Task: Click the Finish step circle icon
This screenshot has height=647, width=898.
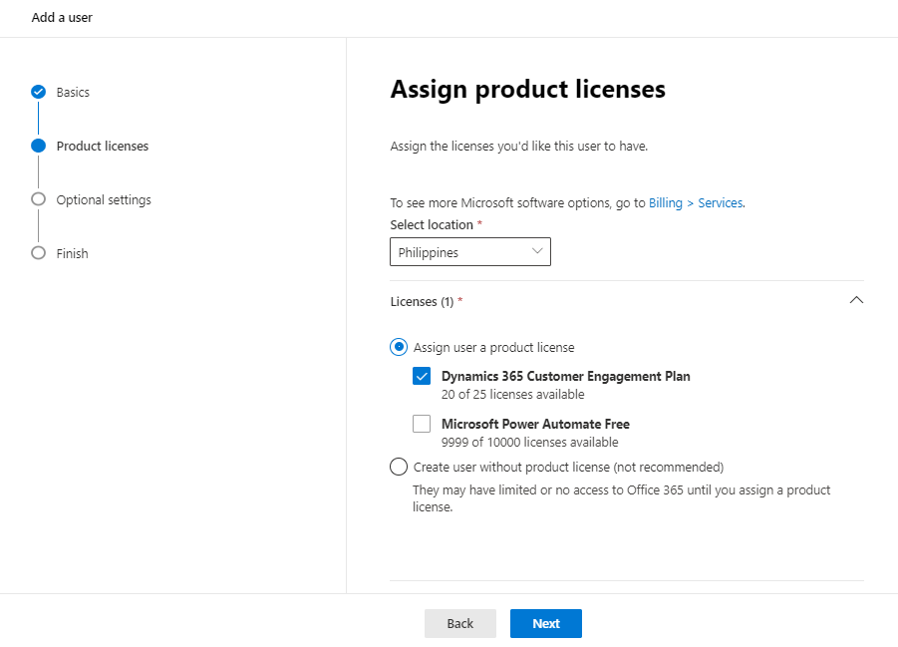Action: click(x=38, y=253)
